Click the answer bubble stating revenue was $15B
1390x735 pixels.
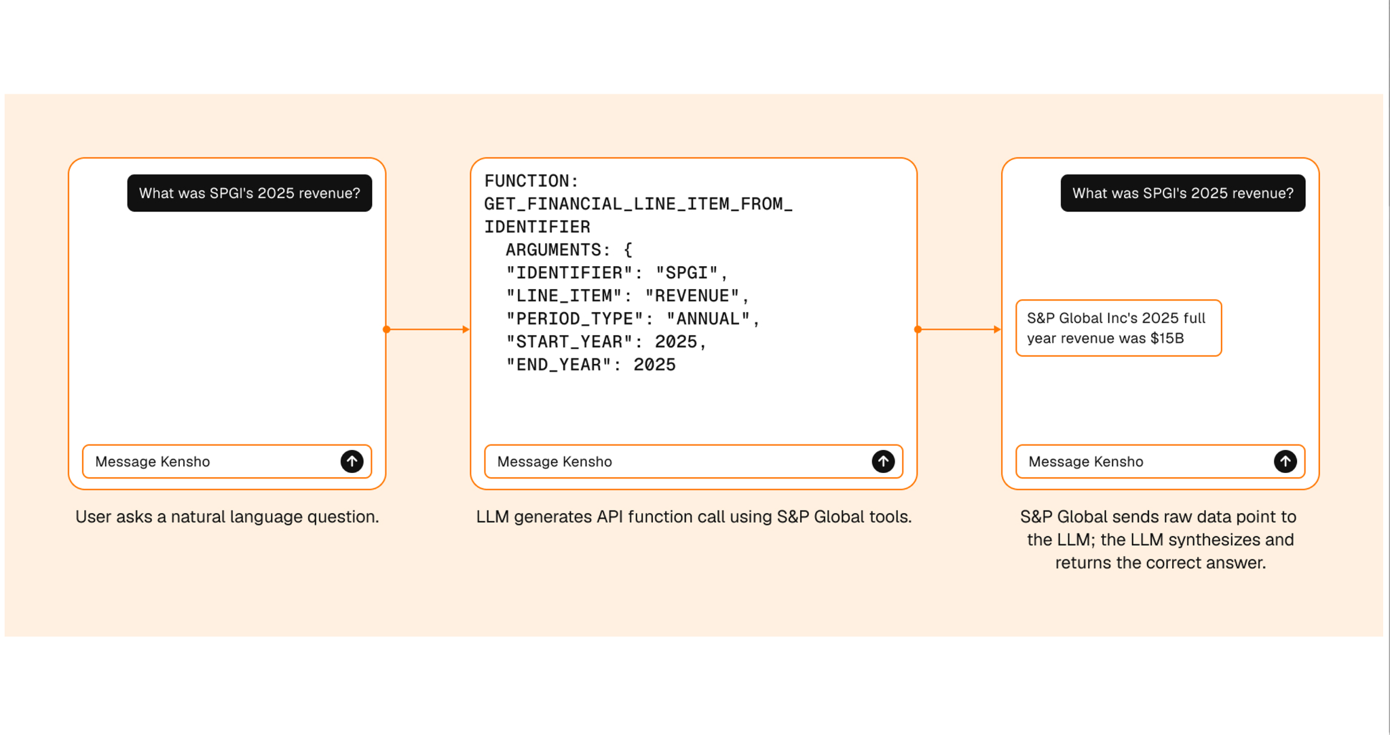(x=1119, y=328)
